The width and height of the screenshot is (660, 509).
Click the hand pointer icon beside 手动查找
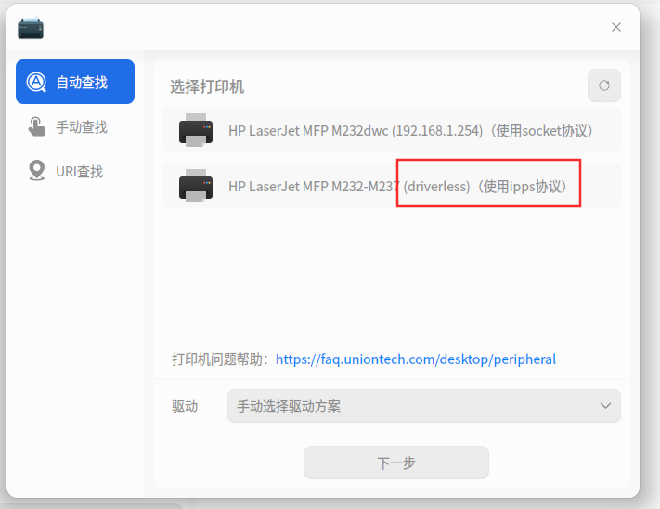point(36,126)
